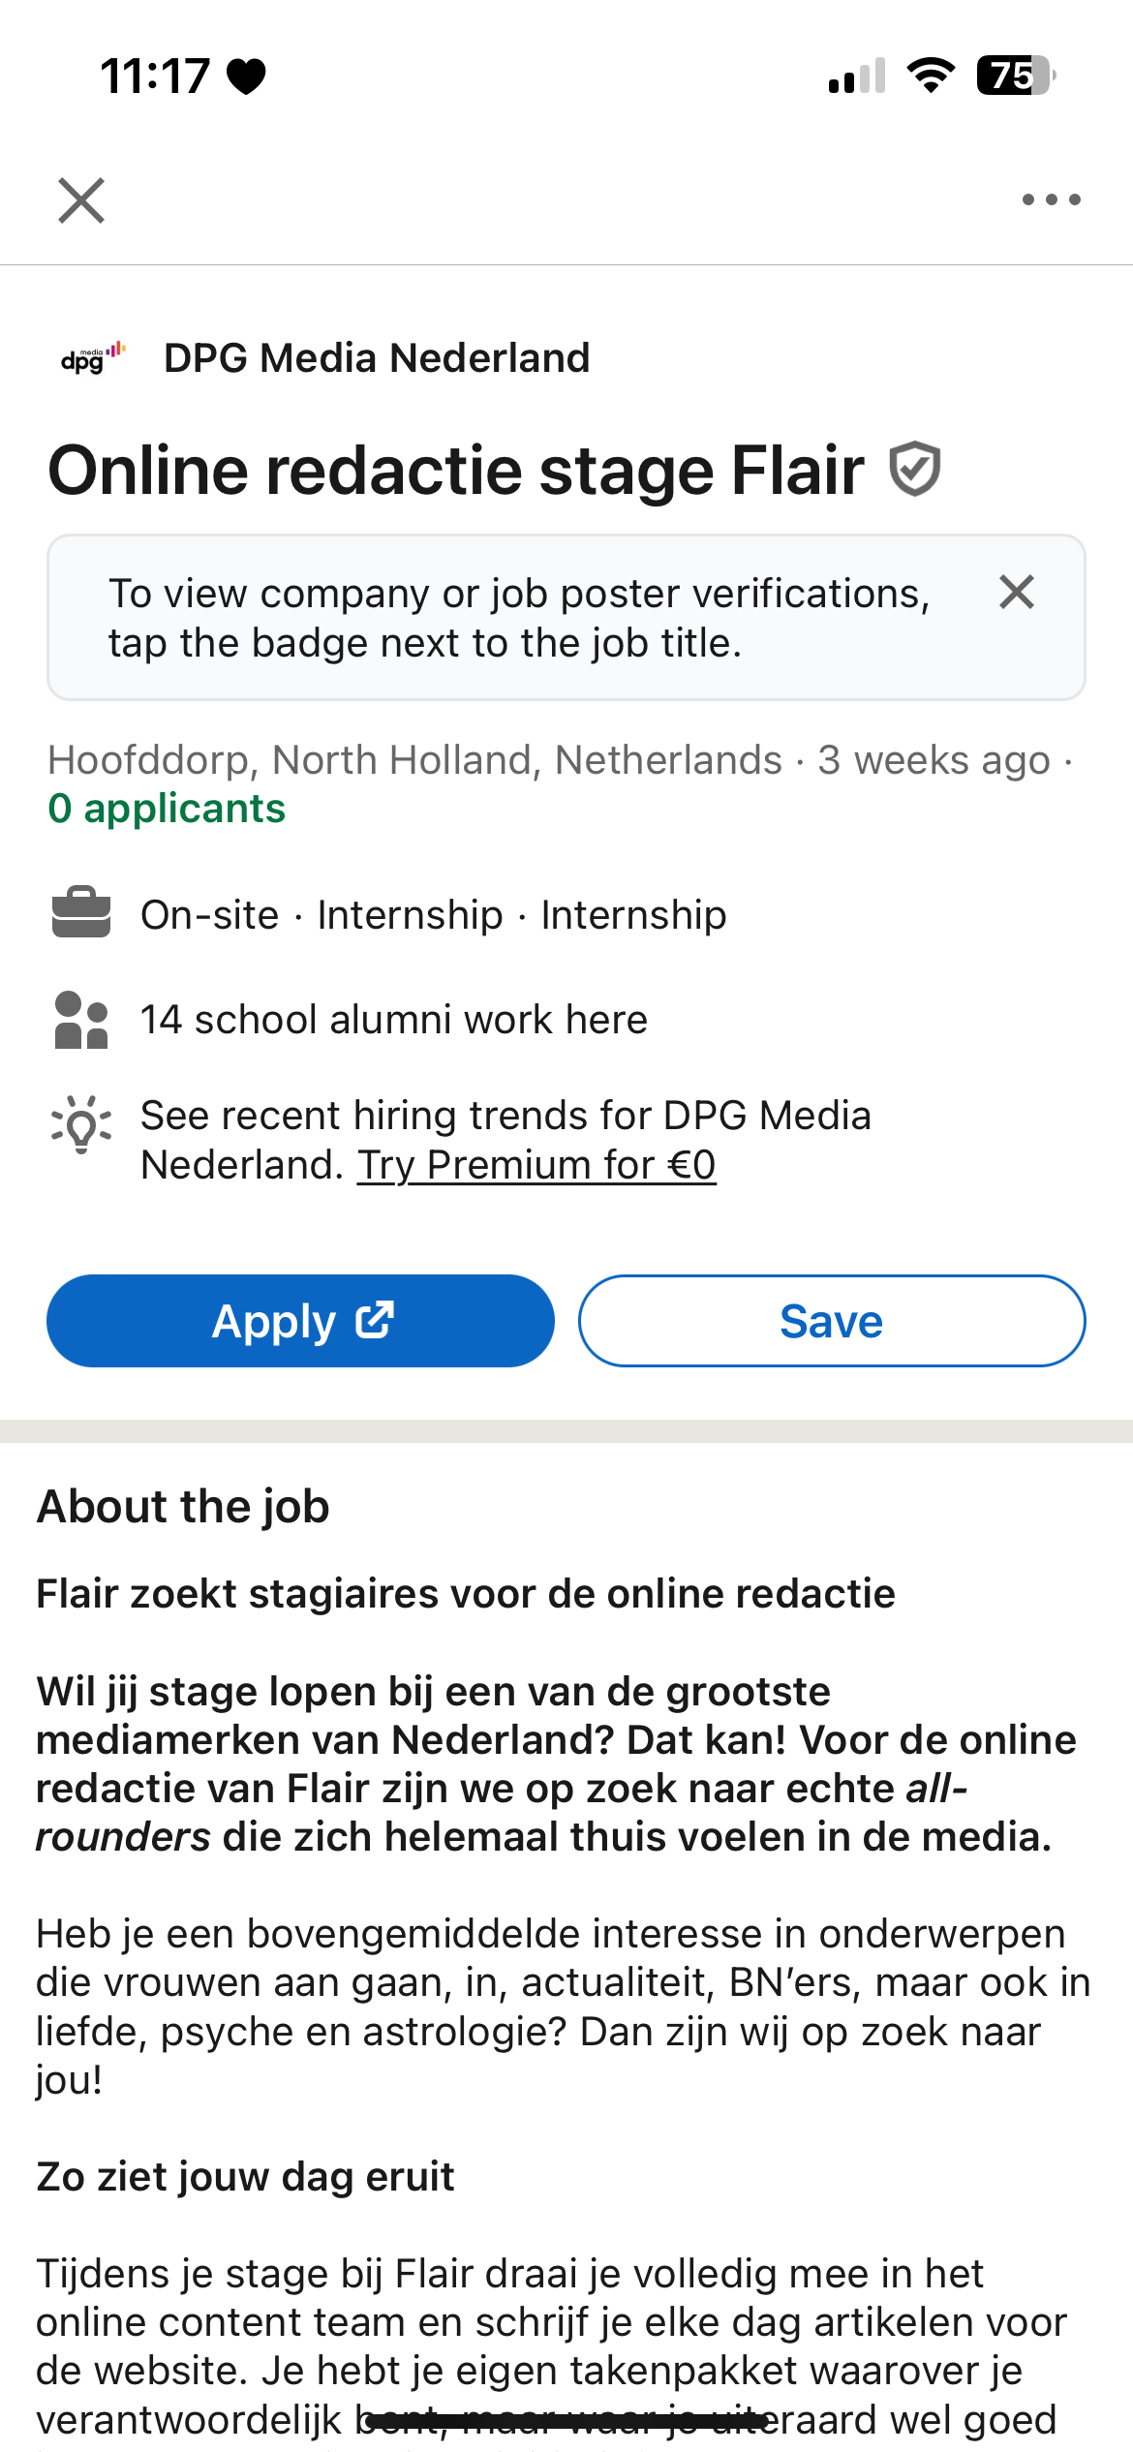Tap the About the job heading
This screenshot has height=2452, width=1133.
[184, 1507]
